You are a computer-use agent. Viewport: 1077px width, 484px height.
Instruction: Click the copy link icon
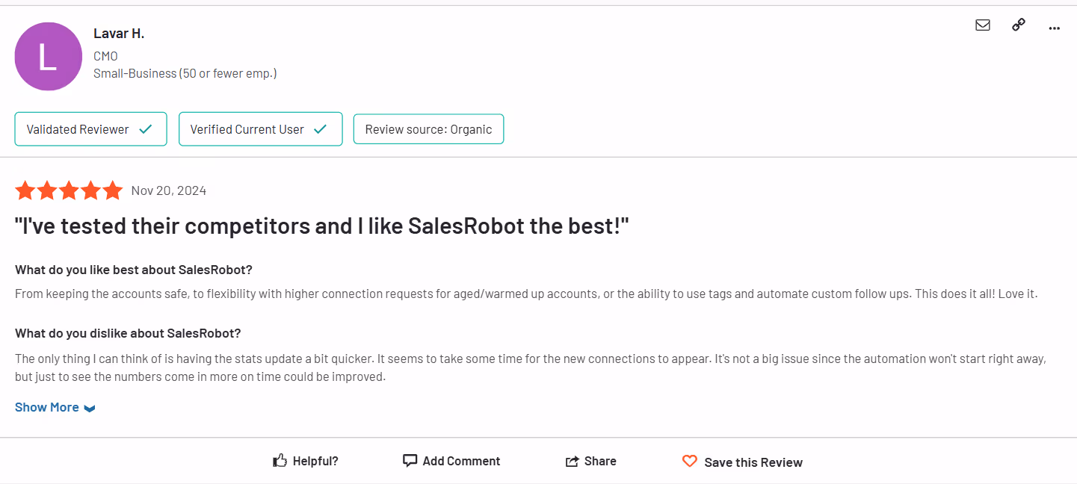1018,25
